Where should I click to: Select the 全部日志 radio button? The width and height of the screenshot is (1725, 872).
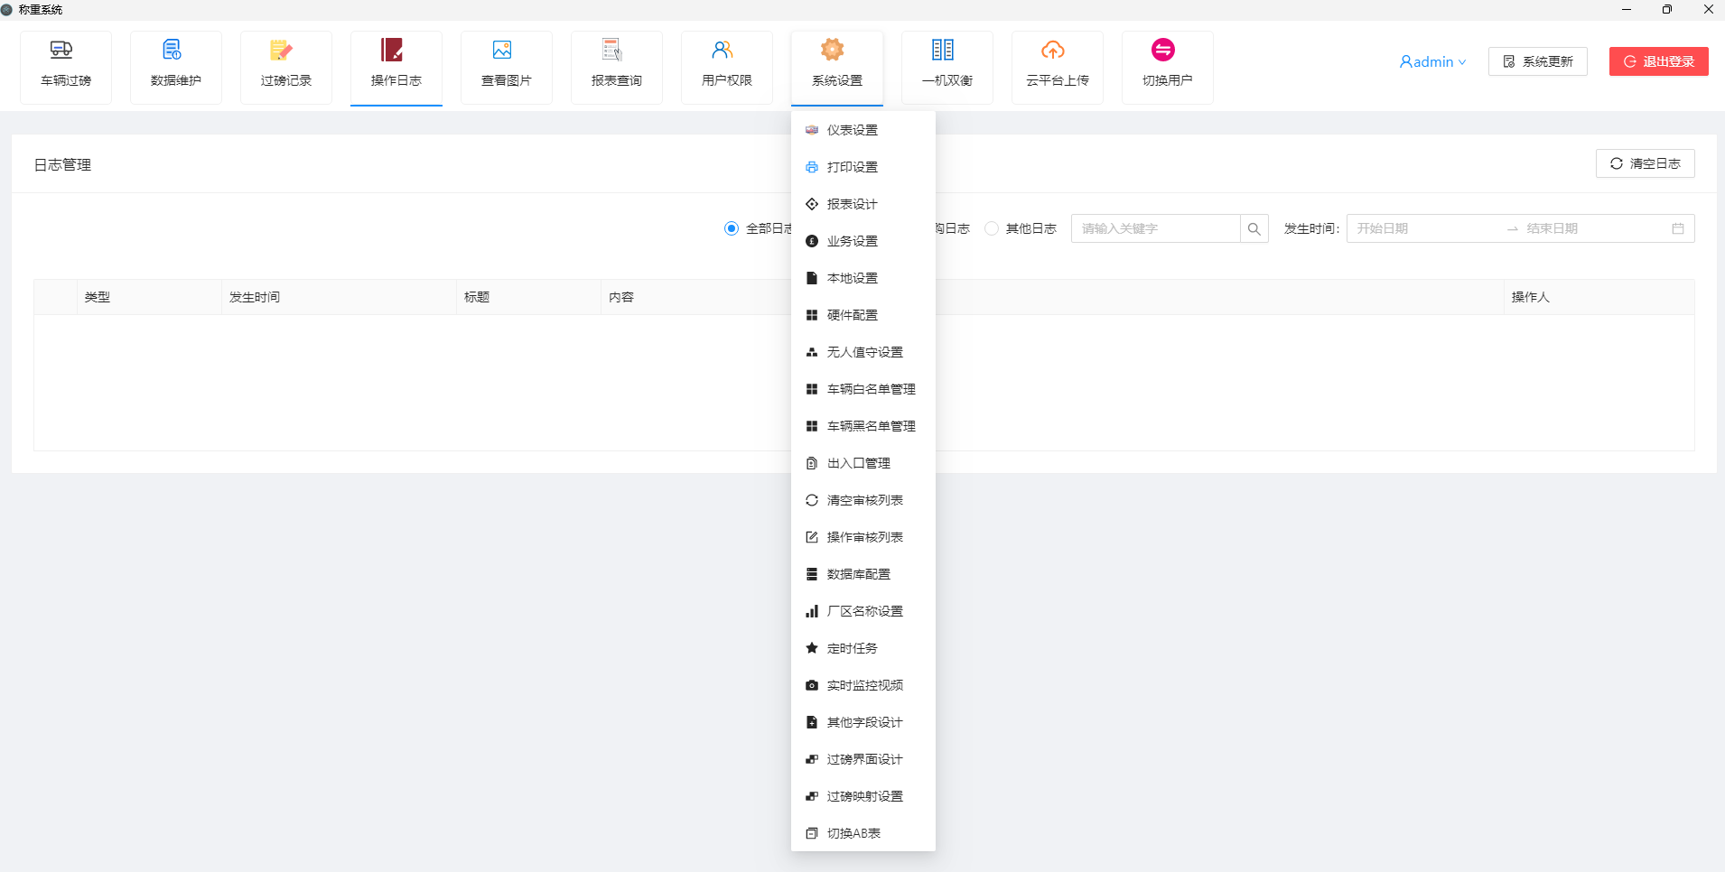point(732,228)
